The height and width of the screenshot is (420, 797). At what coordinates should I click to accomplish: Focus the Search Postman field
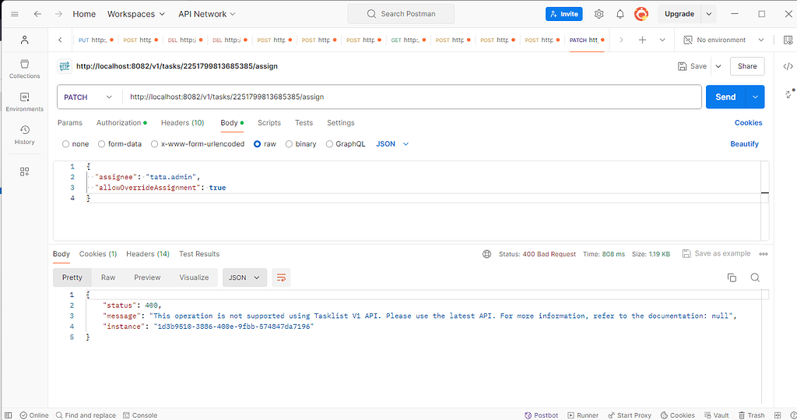401,14
